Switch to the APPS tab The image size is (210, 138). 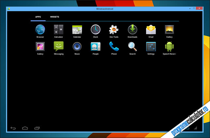coord(38,17)
